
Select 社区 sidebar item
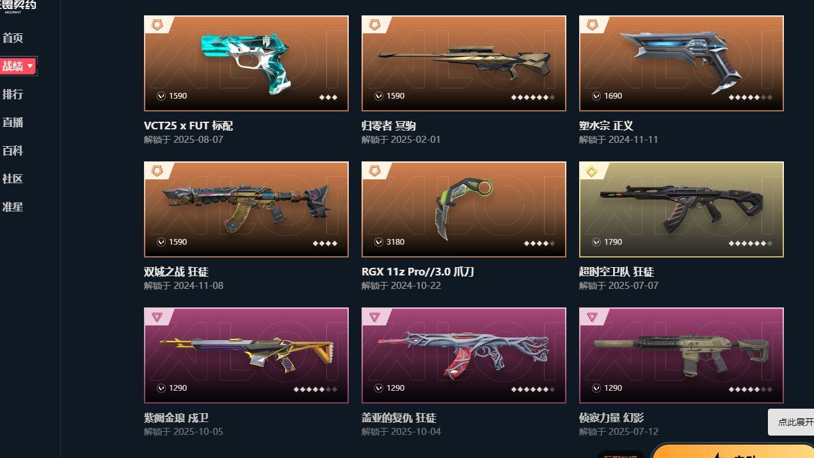point(13,179)
